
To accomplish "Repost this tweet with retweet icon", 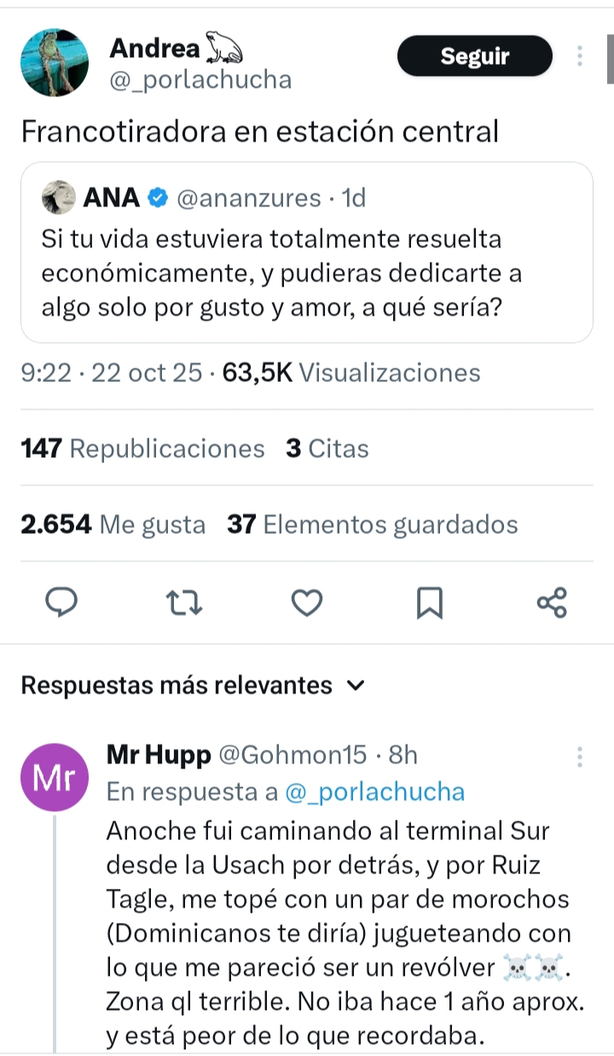I will (x=184, y=603).
